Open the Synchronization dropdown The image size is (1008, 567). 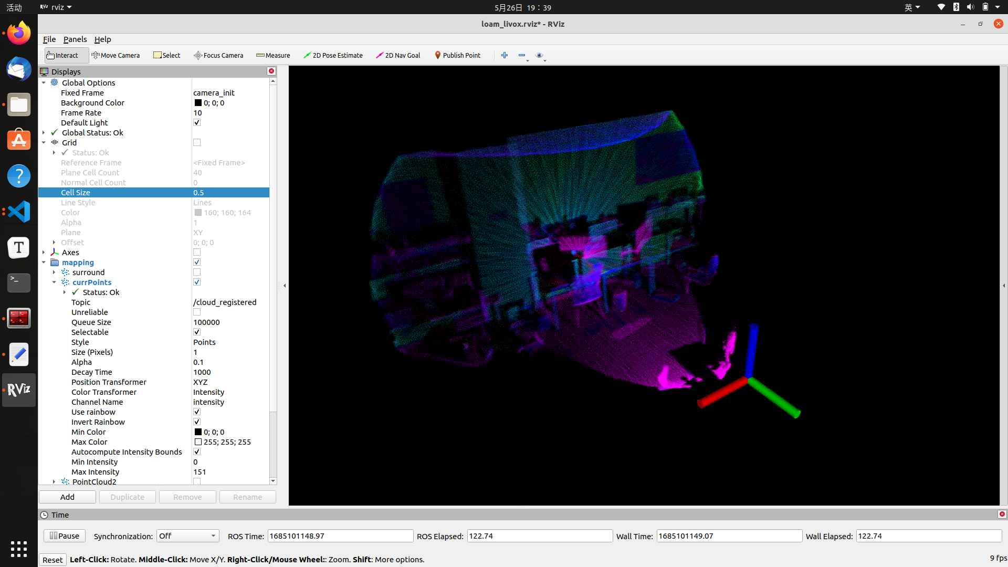187,535
